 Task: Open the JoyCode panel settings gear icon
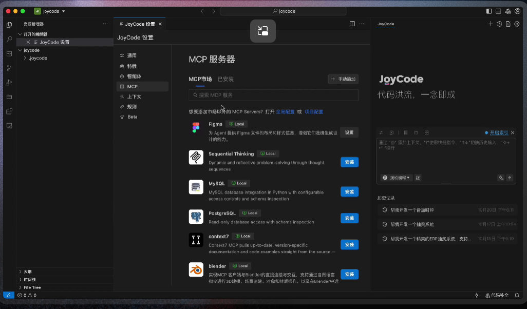click(x=517, y=24)
